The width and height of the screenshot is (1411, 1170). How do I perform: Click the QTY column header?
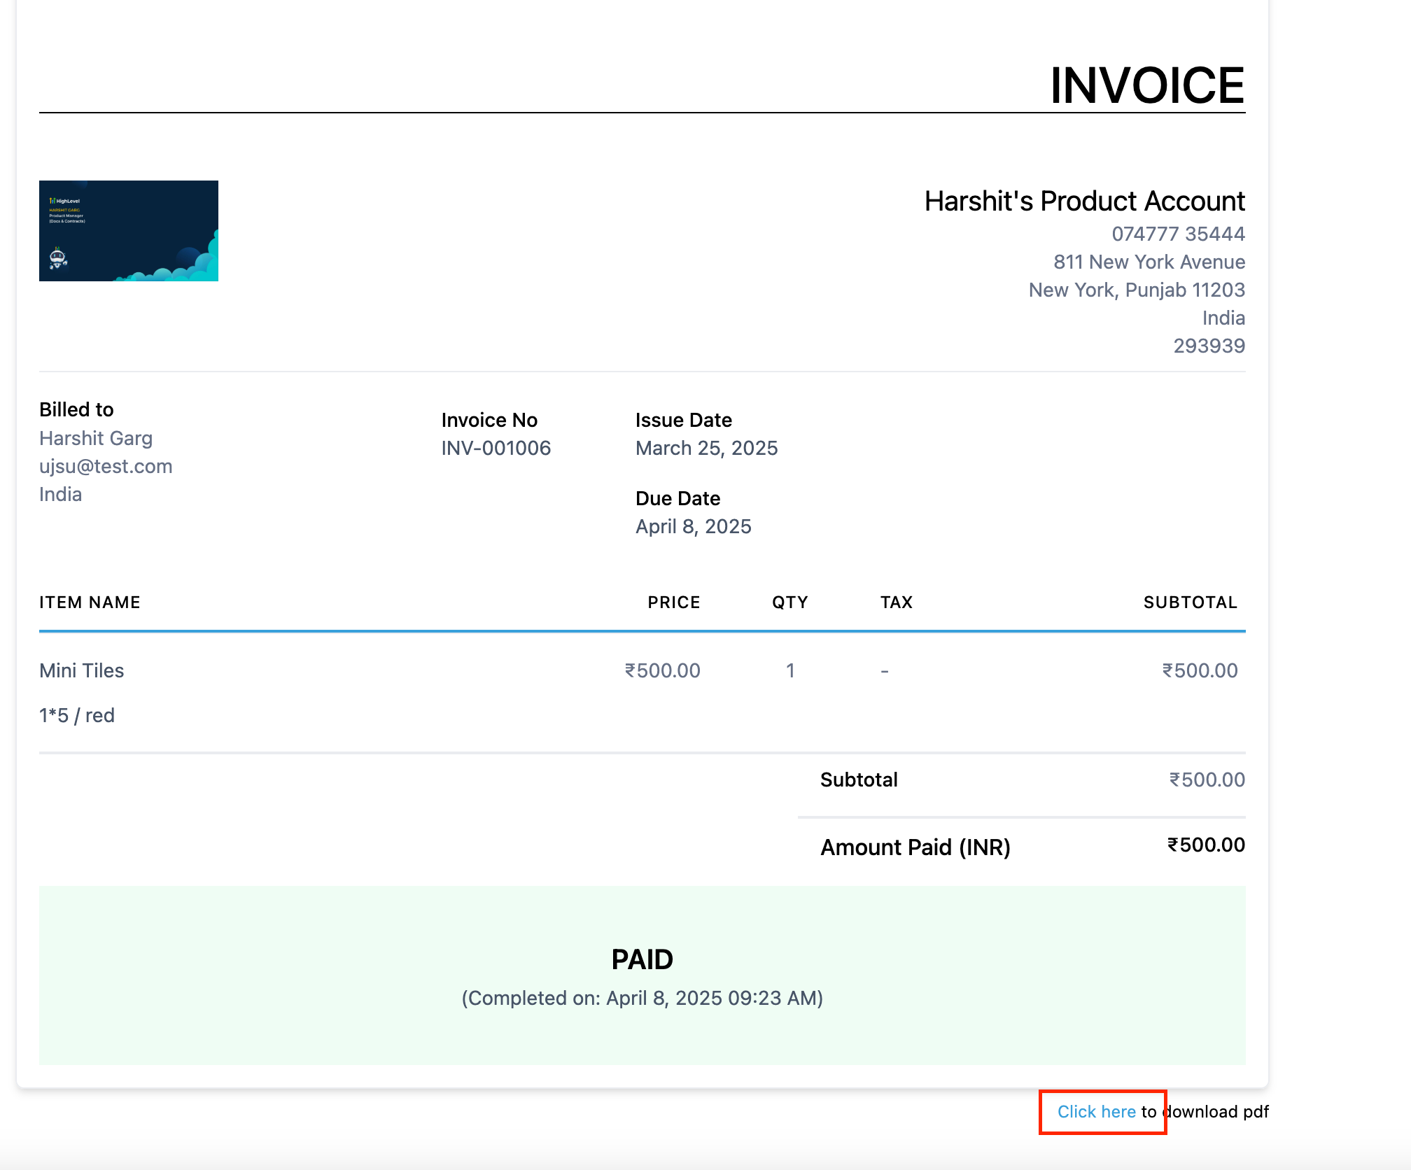tap(789, 602)
